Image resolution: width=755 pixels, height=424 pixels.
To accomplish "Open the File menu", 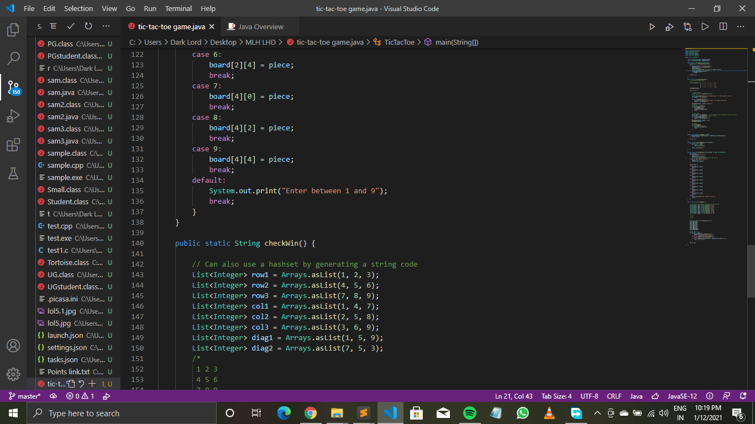I will point(29,8).
